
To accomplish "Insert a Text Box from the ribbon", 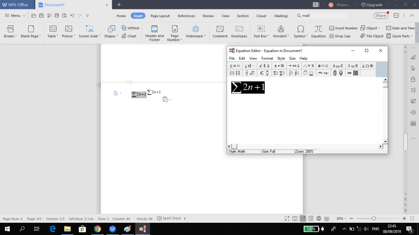I will pos(260,31).
